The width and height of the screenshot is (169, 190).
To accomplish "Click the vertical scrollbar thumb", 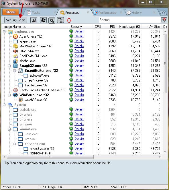I will (x=165, y=63).
